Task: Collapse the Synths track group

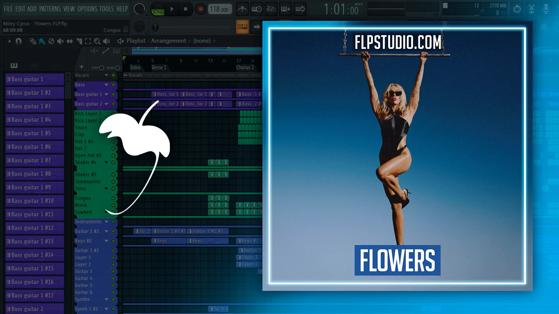Action: coord(106,299)
